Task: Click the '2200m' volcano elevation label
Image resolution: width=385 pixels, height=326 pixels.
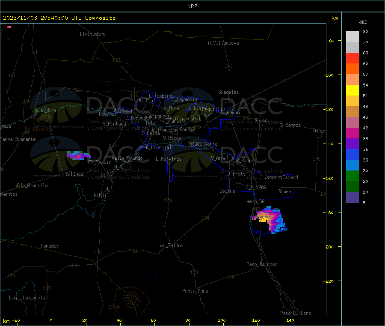Action: coord(114,307)
